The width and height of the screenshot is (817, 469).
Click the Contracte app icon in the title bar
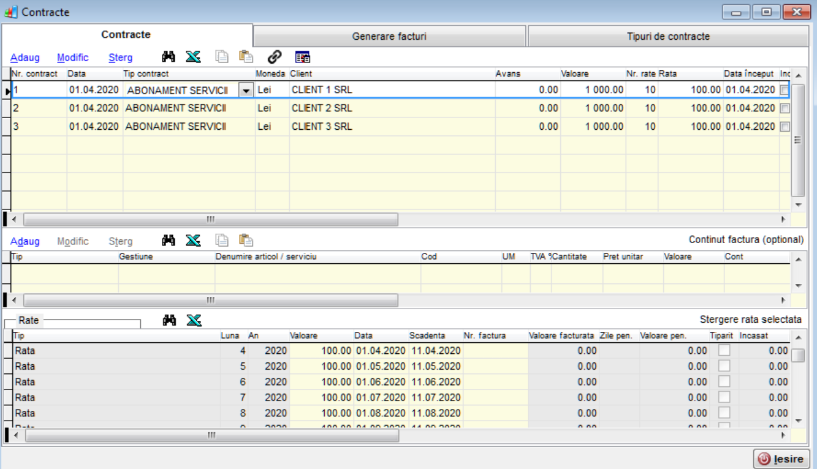pos(11,12)
